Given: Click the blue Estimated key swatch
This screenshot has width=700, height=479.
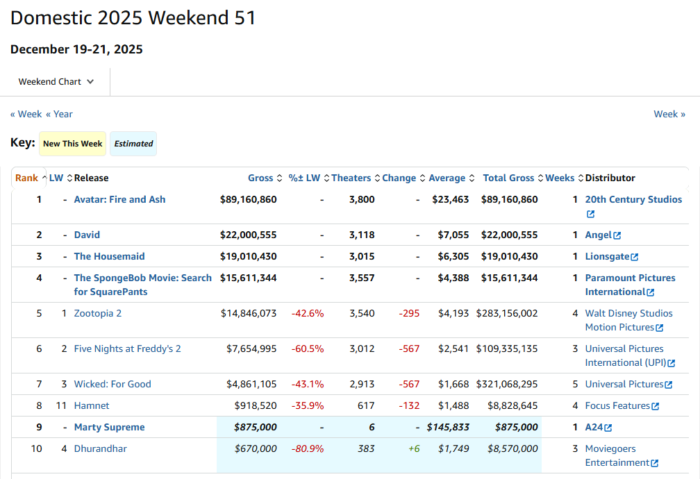Looking at the screenshot, I should point(133,144).
